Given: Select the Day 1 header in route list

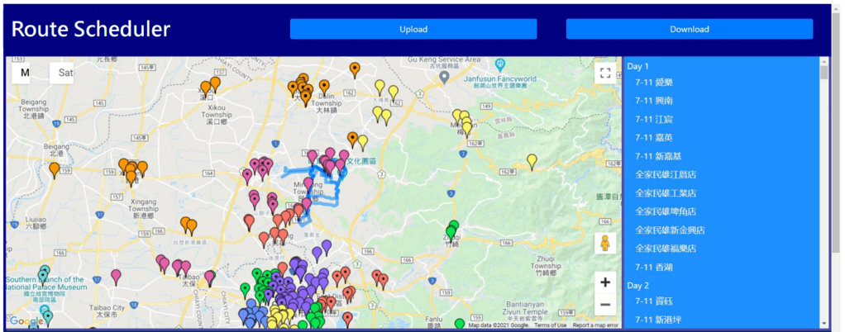Looking at the screenshot, I should (x=638, y=66).
